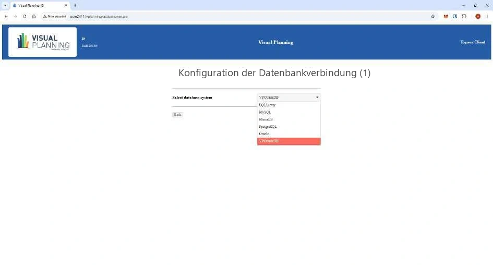Open the Espace Client link
The height and width of the screenshot is (265, 493).
click(x=473, y=42)
